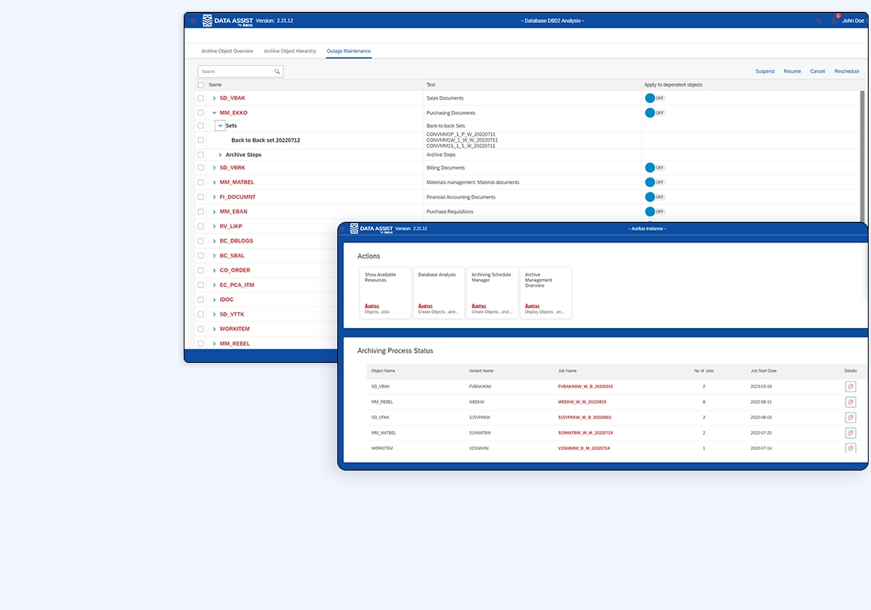Expand the CO_ORDER tree node
The image size is (871, 610).
[x=215, y=271]
